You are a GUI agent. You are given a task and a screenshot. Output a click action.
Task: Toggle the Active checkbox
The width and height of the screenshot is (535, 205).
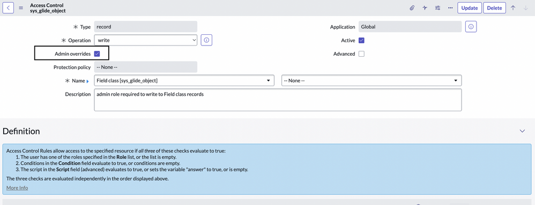click(362, 40)
